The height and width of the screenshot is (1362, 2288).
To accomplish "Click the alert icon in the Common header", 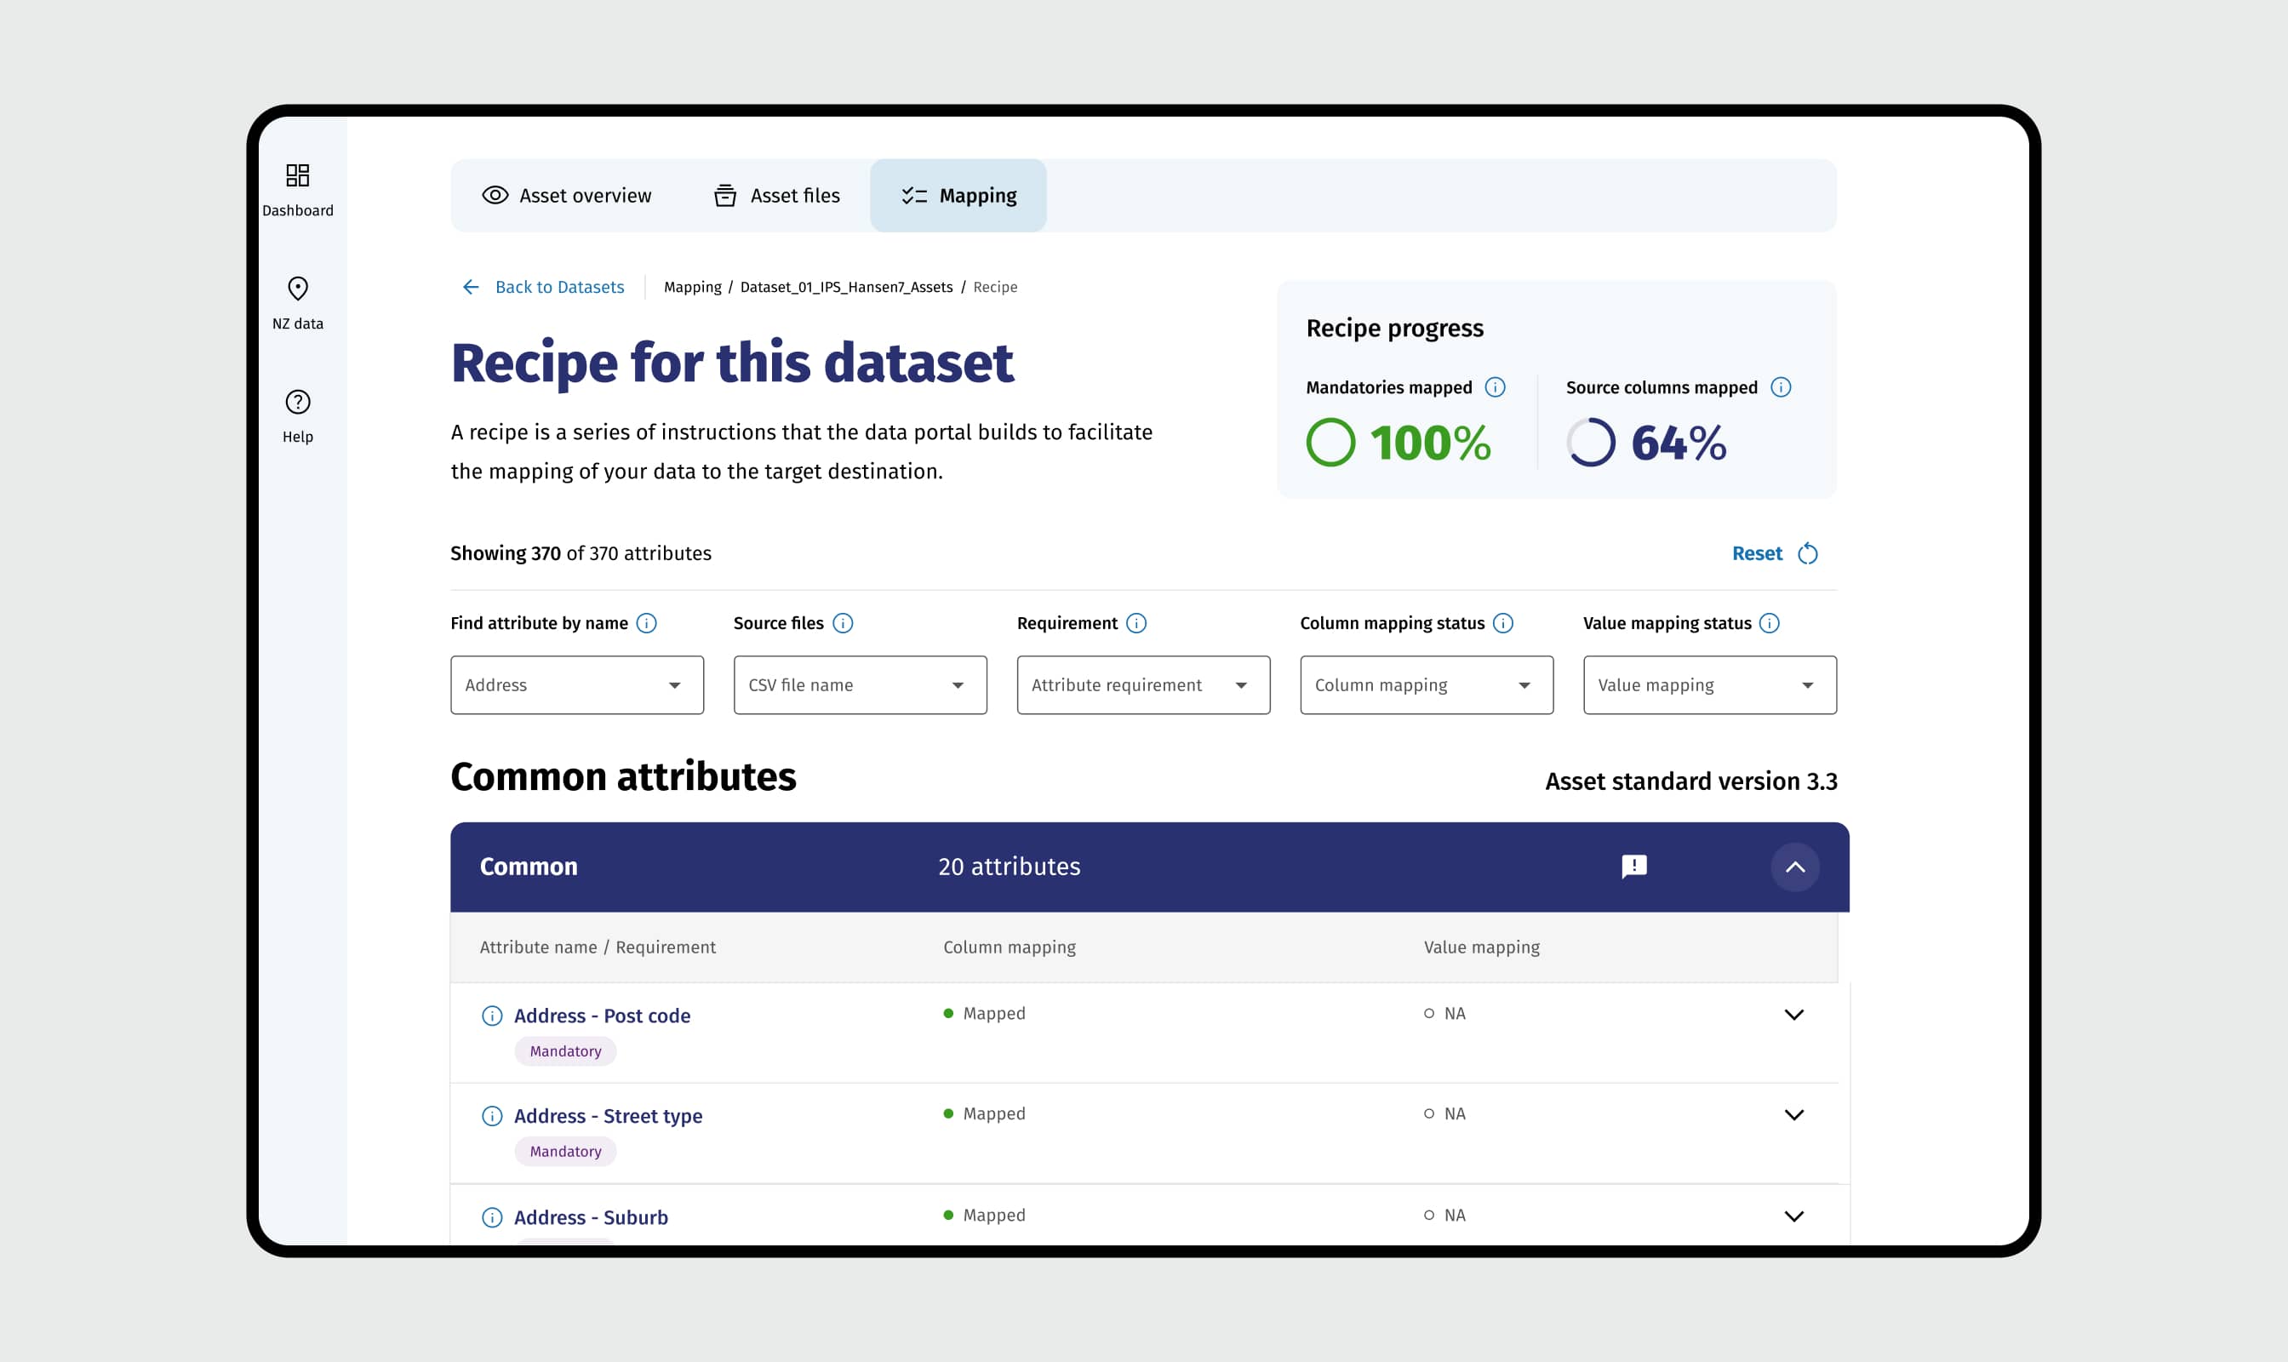I will pos(1633,867).
